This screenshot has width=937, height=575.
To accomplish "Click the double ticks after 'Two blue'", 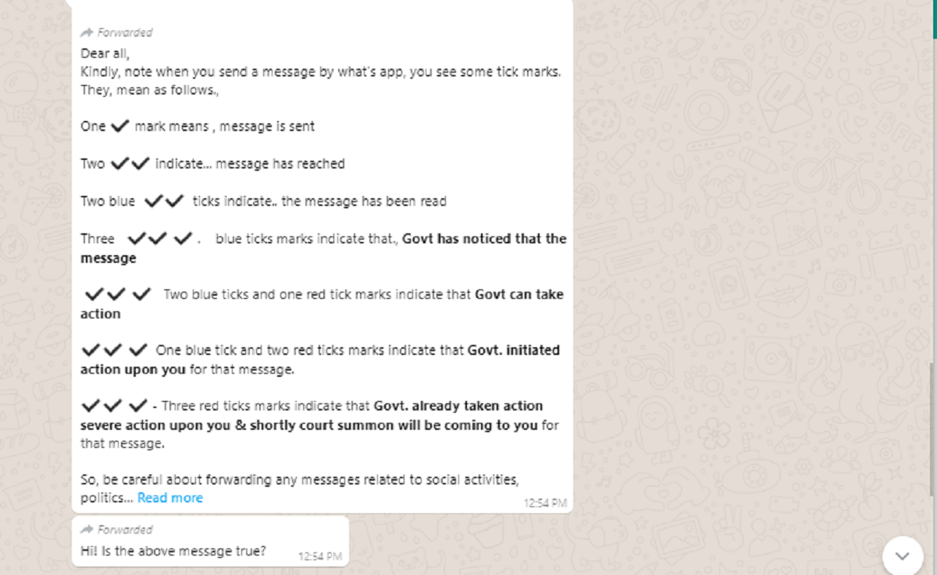I will point(164,201).
